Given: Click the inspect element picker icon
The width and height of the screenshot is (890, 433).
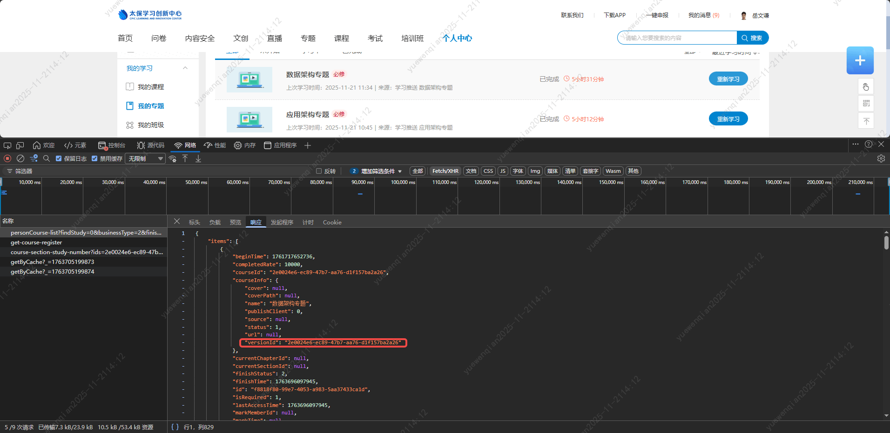Looking at the screenshot, I should (x=7, y=145).
